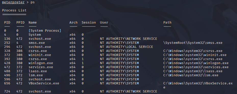Click the wininit.exe process name
Viewport: 237px width, 94px height.
tap(40, 55)
